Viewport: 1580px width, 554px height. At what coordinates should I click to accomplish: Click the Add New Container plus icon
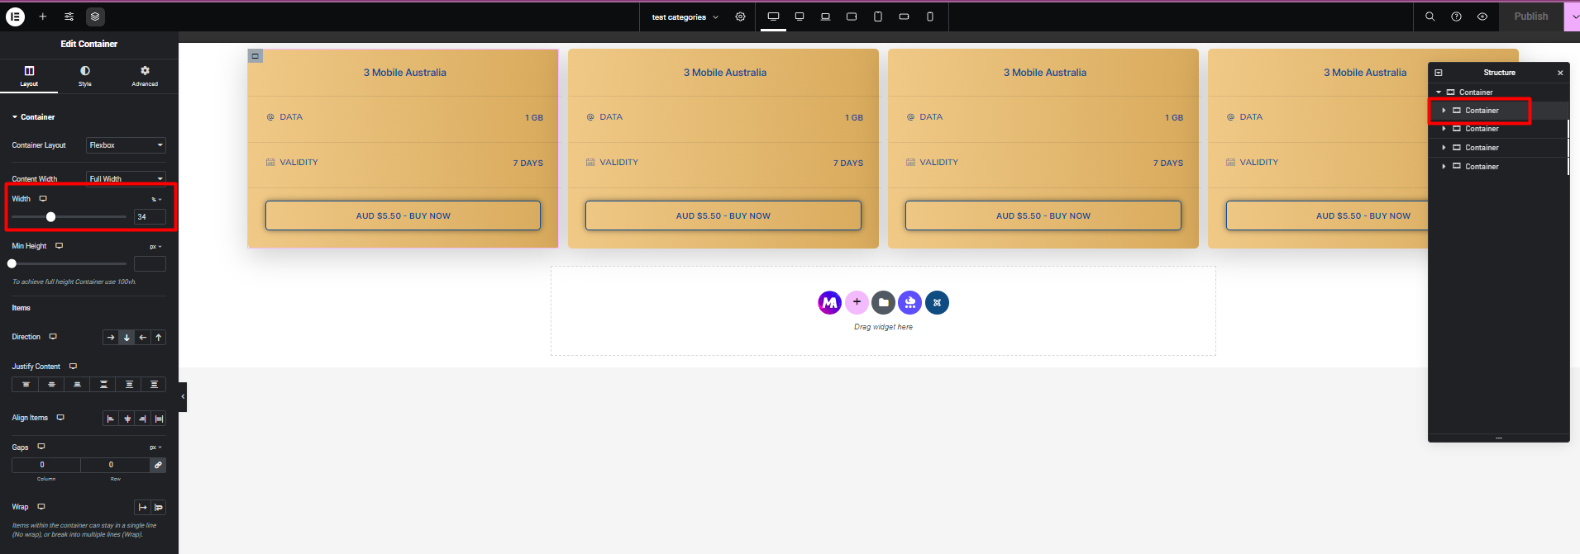tap(857, 302)
